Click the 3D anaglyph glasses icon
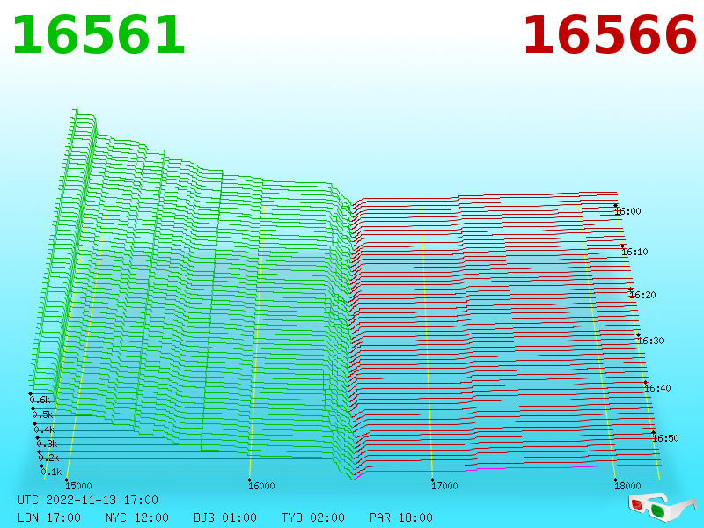Screen dimensions: 704x528 [663, 507]
